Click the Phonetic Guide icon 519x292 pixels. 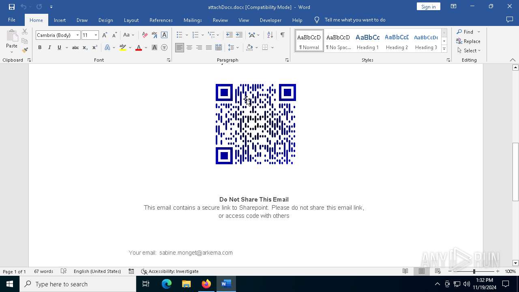coord(154,35)
